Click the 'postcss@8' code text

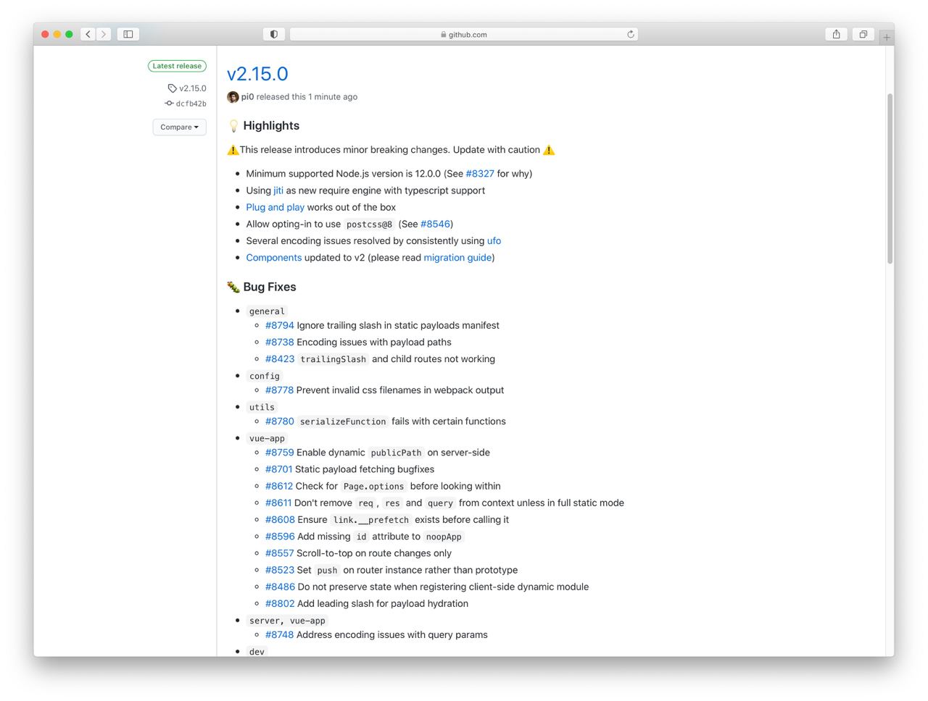(x=369, y=224)
